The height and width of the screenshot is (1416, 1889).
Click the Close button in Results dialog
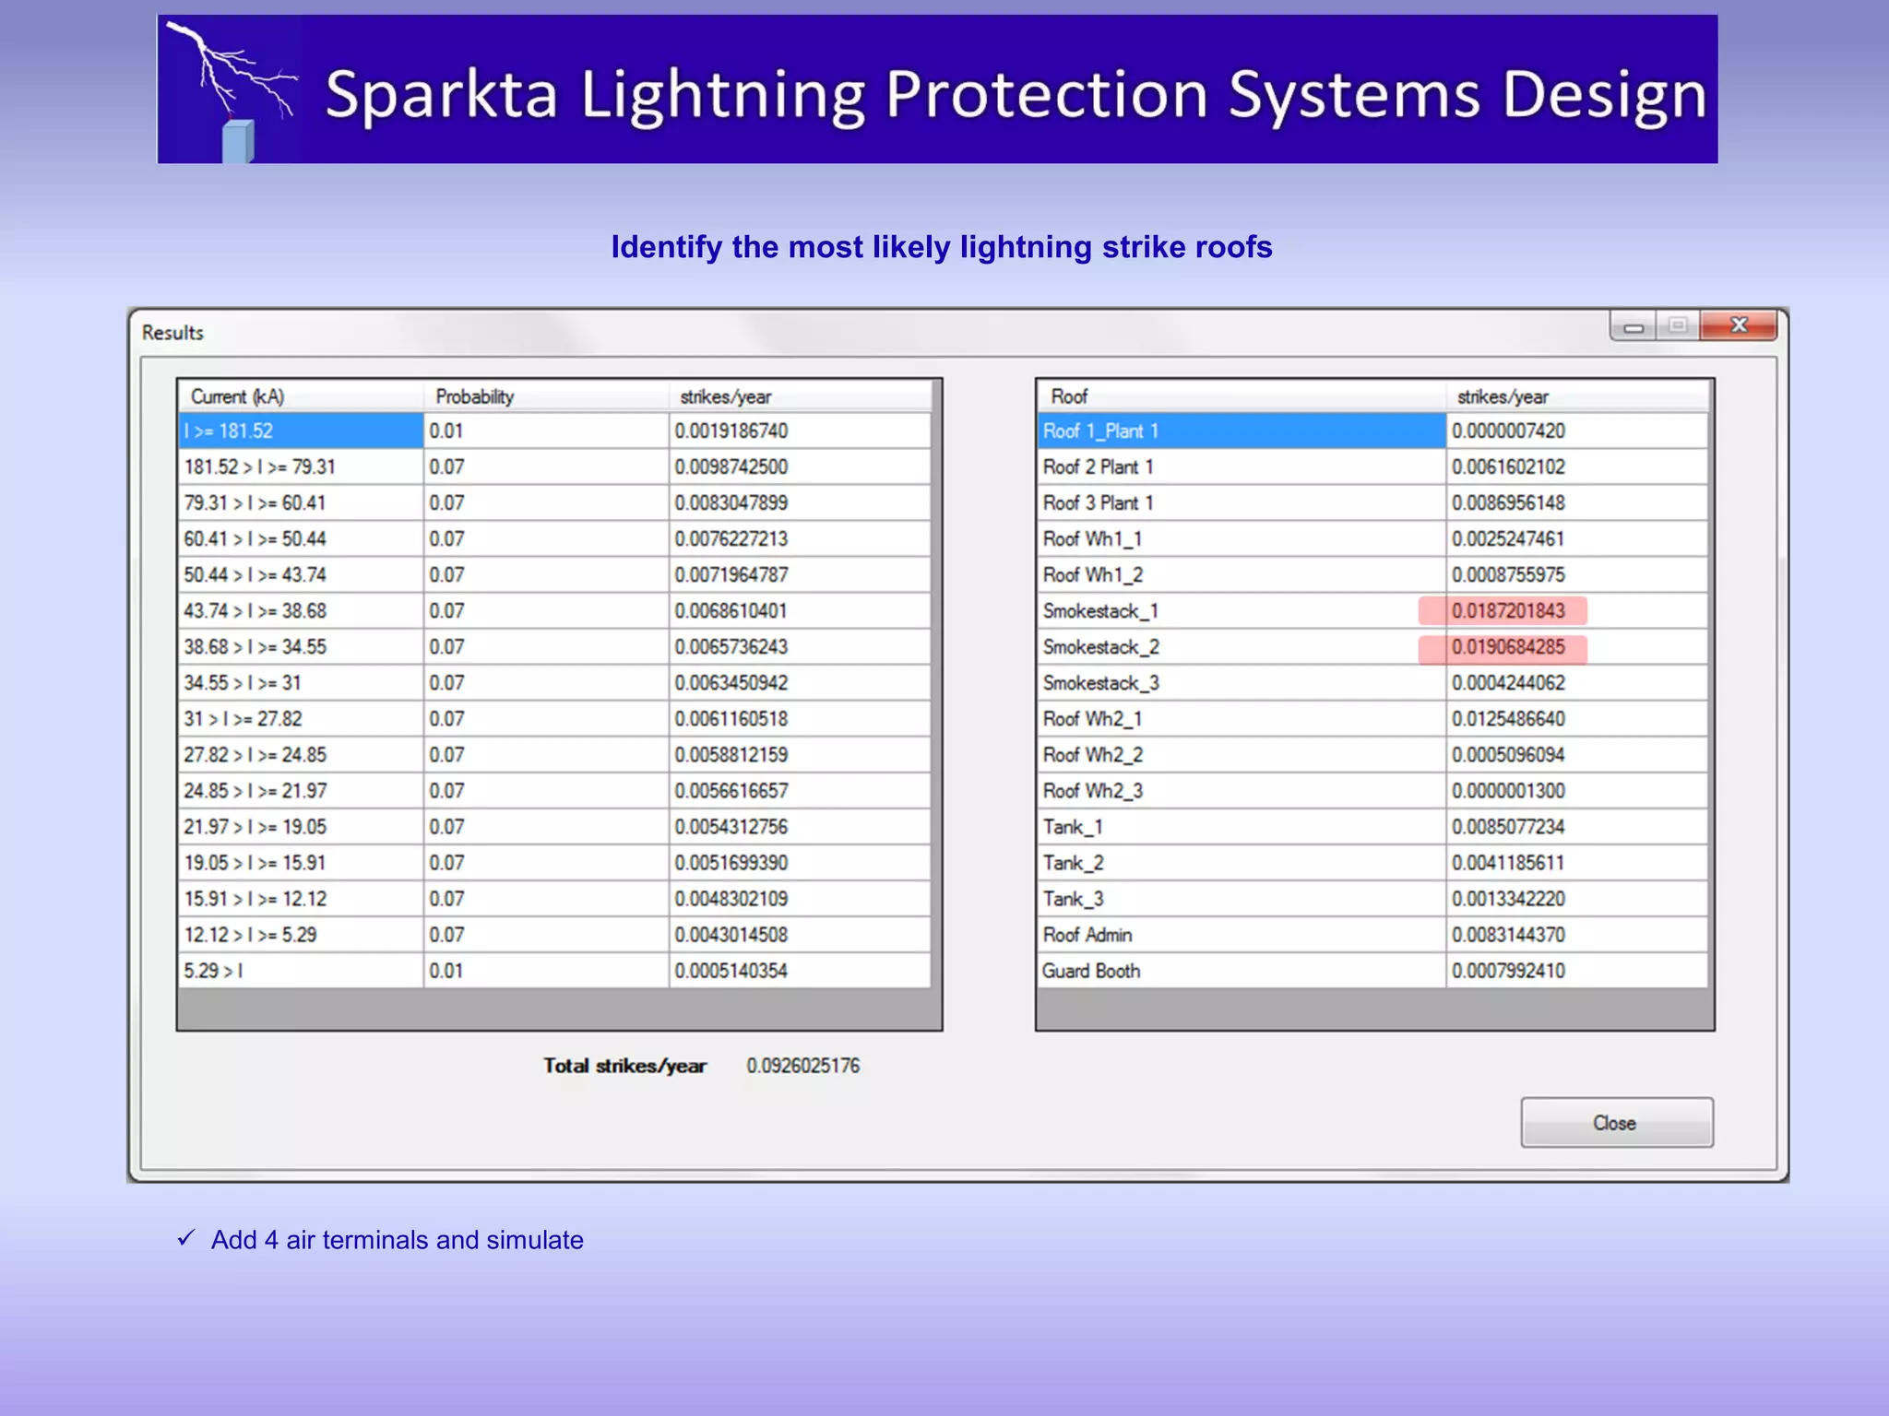(1616, 1122)
